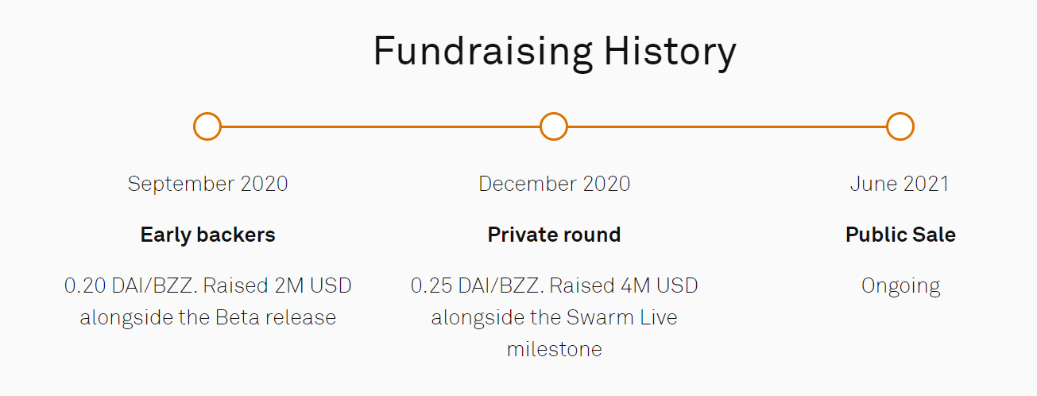
Task: Click the "alongside the Swarm Live" line
Action: (554, 317)
